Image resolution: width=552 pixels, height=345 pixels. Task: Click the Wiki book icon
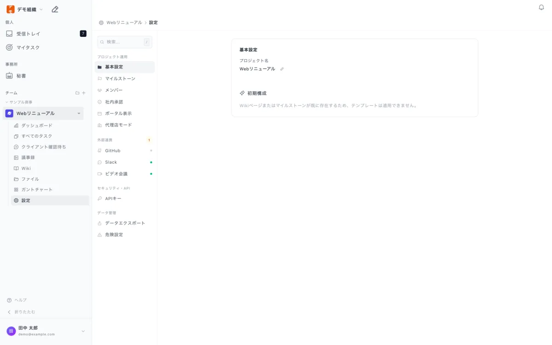click(16, 168)
